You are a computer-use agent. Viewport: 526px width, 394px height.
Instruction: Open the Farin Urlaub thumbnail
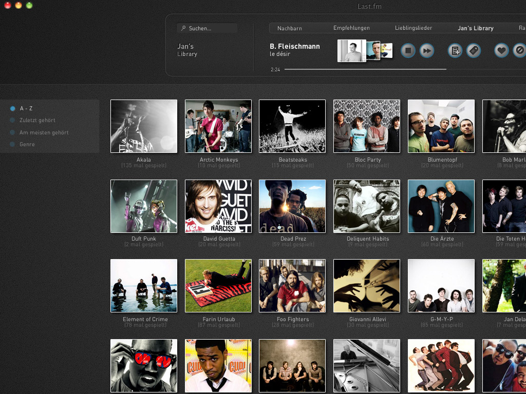click(x=218, y=285)
